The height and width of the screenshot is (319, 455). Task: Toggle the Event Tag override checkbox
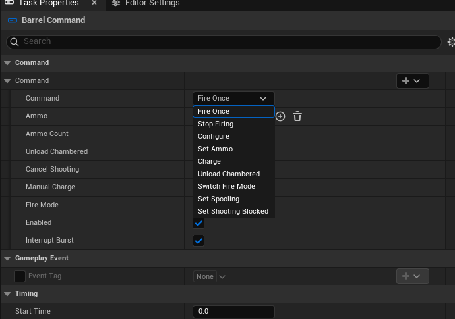coord(20,276)
